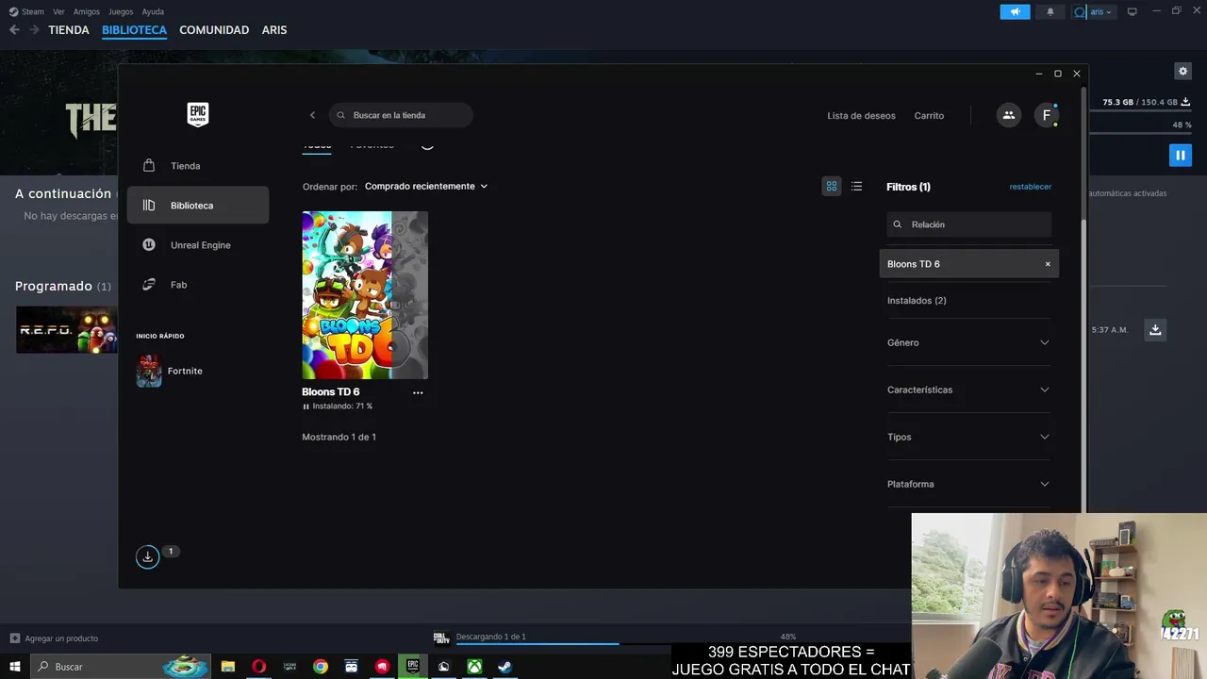Open Steam downloads settings gear
The image size is (1207, 679).
[x=1183, y=71]
